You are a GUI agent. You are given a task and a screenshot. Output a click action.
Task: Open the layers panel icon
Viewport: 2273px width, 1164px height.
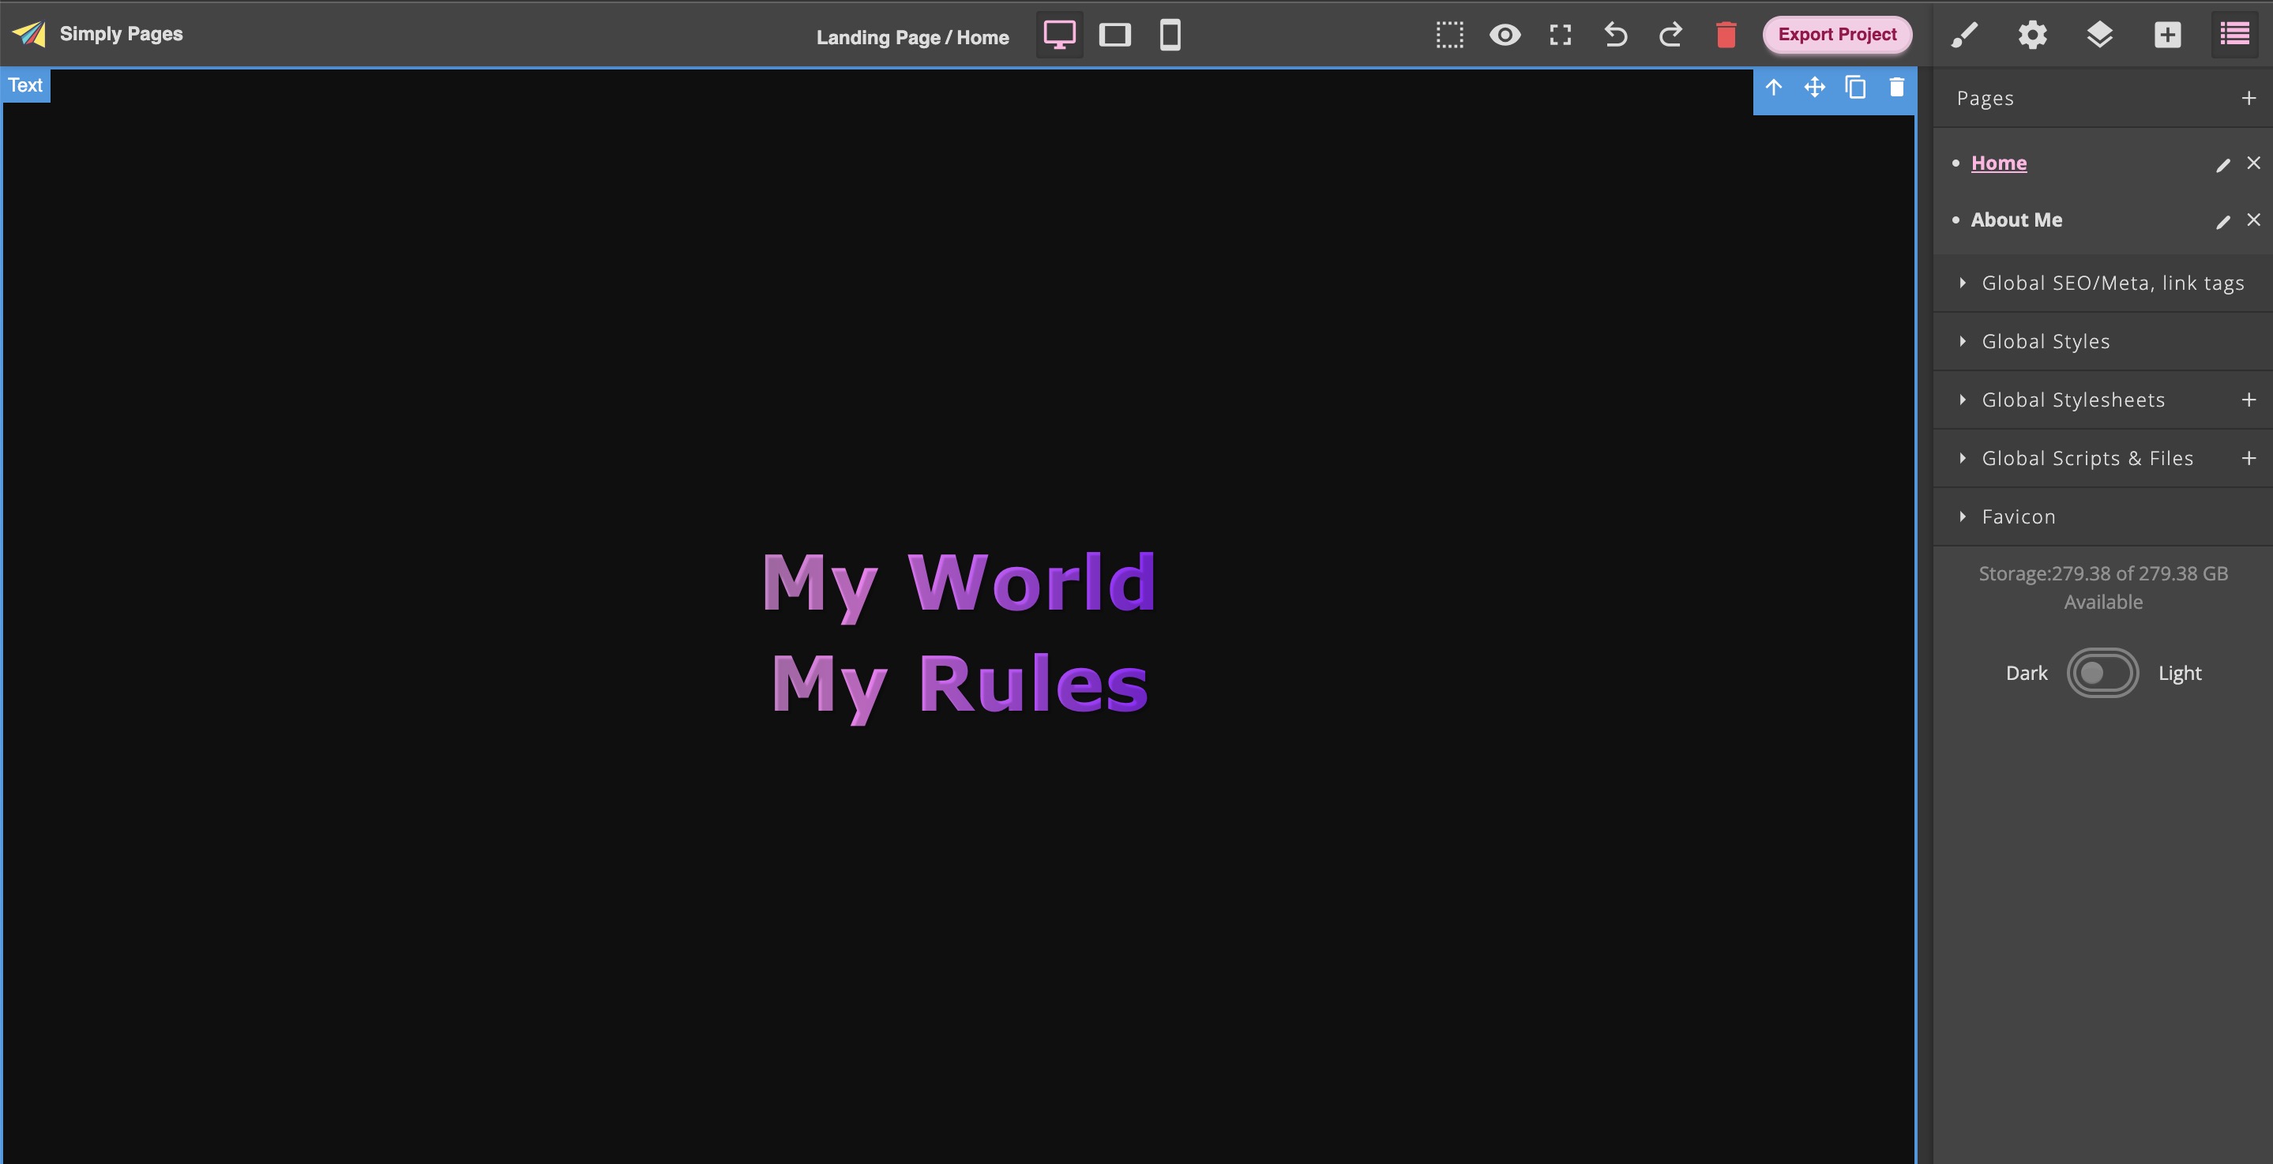tap(2100, 36)
